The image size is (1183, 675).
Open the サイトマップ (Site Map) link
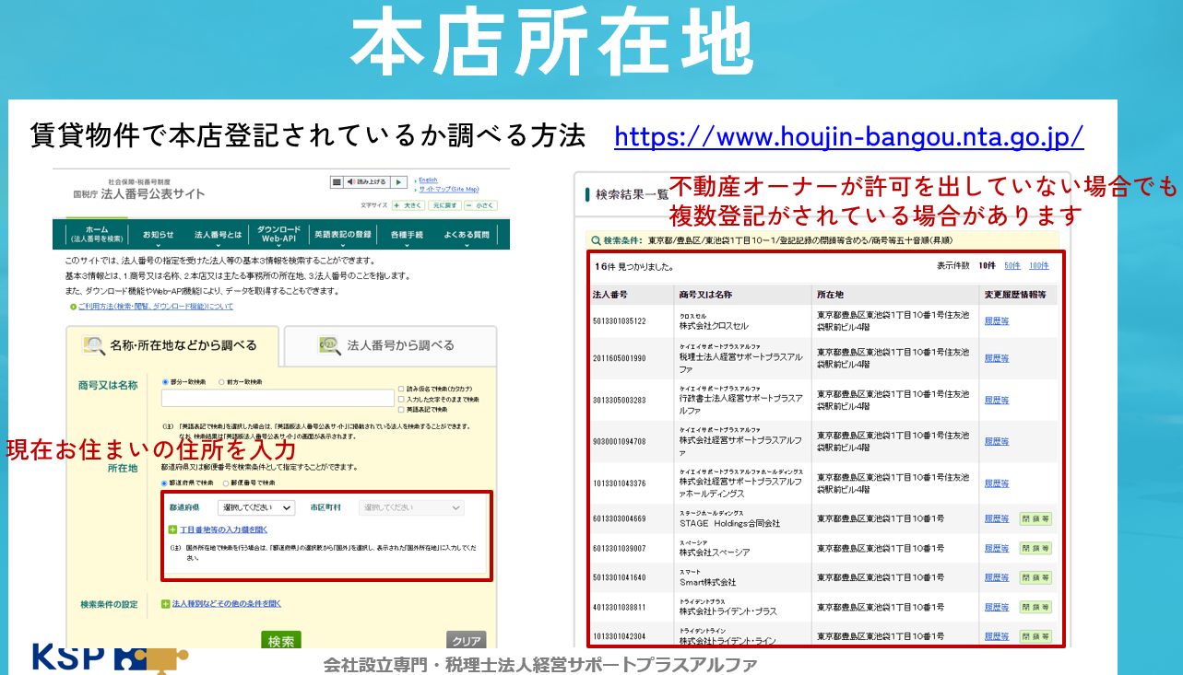447,188
